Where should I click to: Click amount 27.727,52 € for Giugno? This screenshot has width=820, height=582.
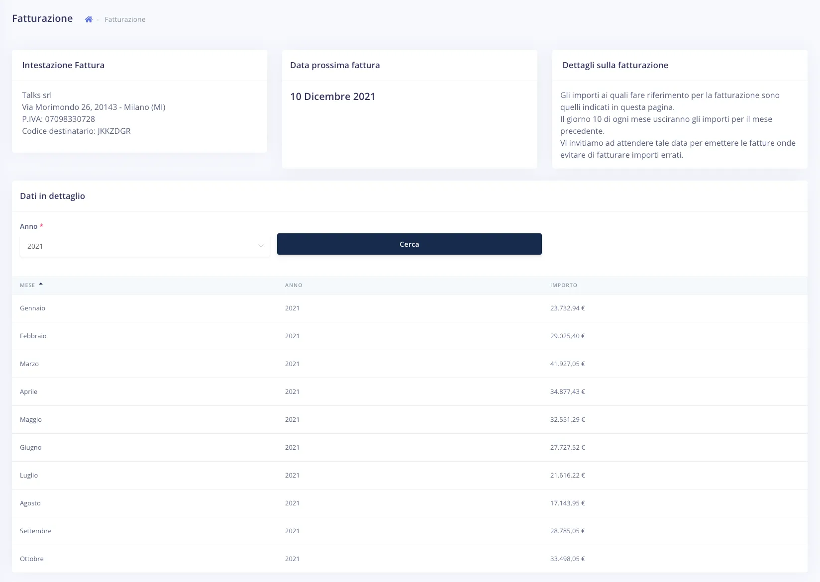pos(568,447)
